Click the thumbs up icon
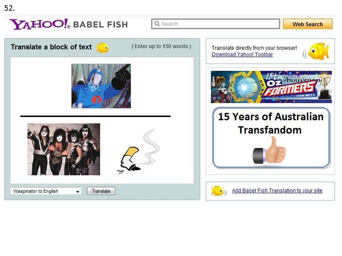This screenshot has height=256, width=342. tap(269, 150)
